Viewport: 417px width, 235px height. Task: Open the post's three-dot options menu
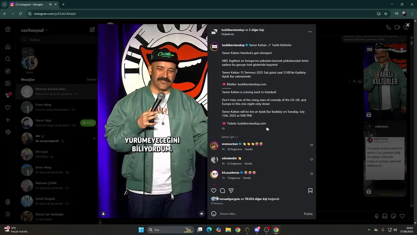pyautogui.click(x=310, y=32)
